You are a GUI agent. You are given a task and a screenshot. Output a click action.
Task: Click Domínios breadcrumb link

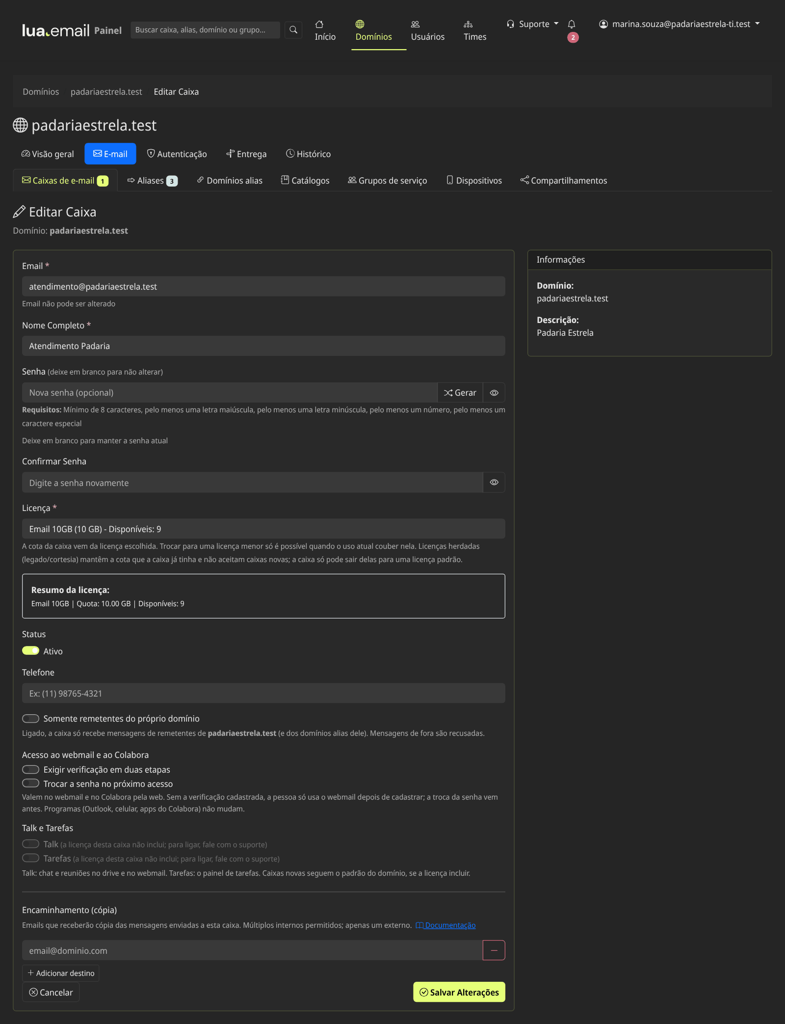click(x=41, y=92)
